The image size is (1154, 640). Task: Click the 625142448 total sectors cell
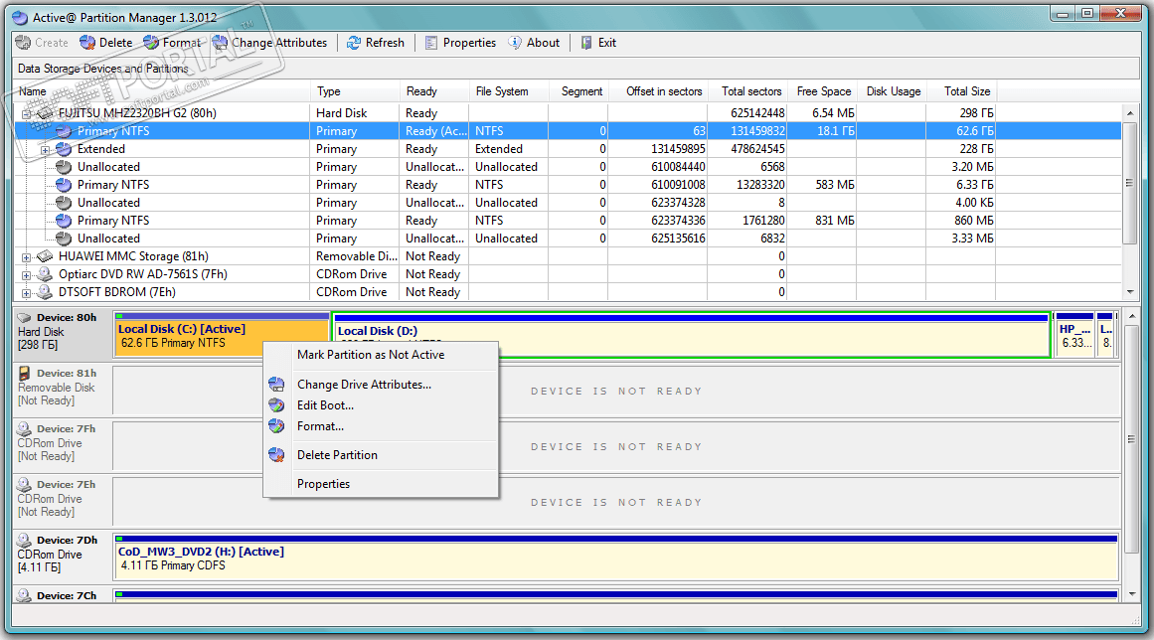coord(747,113)
